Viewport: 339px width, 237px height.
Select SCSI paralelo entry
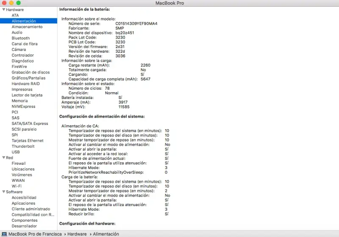click(24, 130)
